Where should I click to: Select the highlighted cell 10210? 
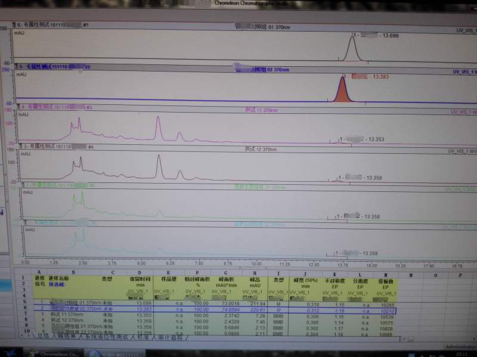pos(385,311)
